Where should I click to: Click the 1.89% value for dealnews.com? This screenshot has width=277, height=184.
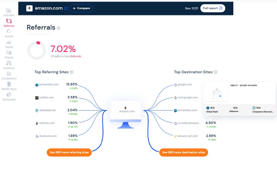[73, 136]
